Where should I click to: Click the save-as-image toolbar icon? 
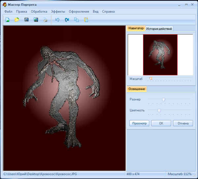tap(36, 20)
